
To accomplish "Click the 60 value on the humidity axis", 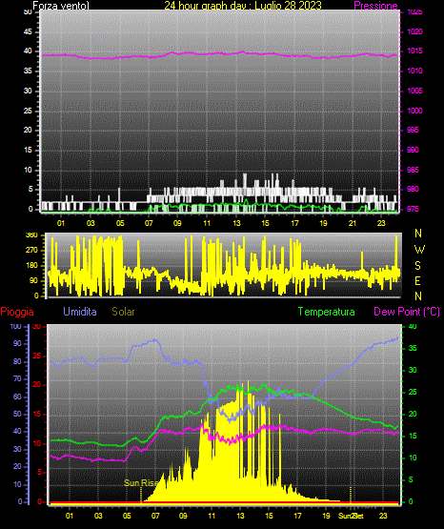I will 17,397.
